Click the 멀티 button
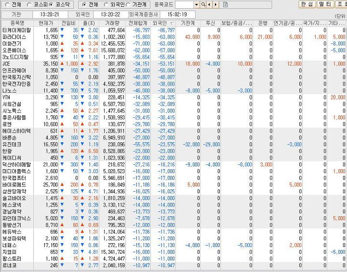This screenshot has height=272, width=347. (x=325, y=4)
